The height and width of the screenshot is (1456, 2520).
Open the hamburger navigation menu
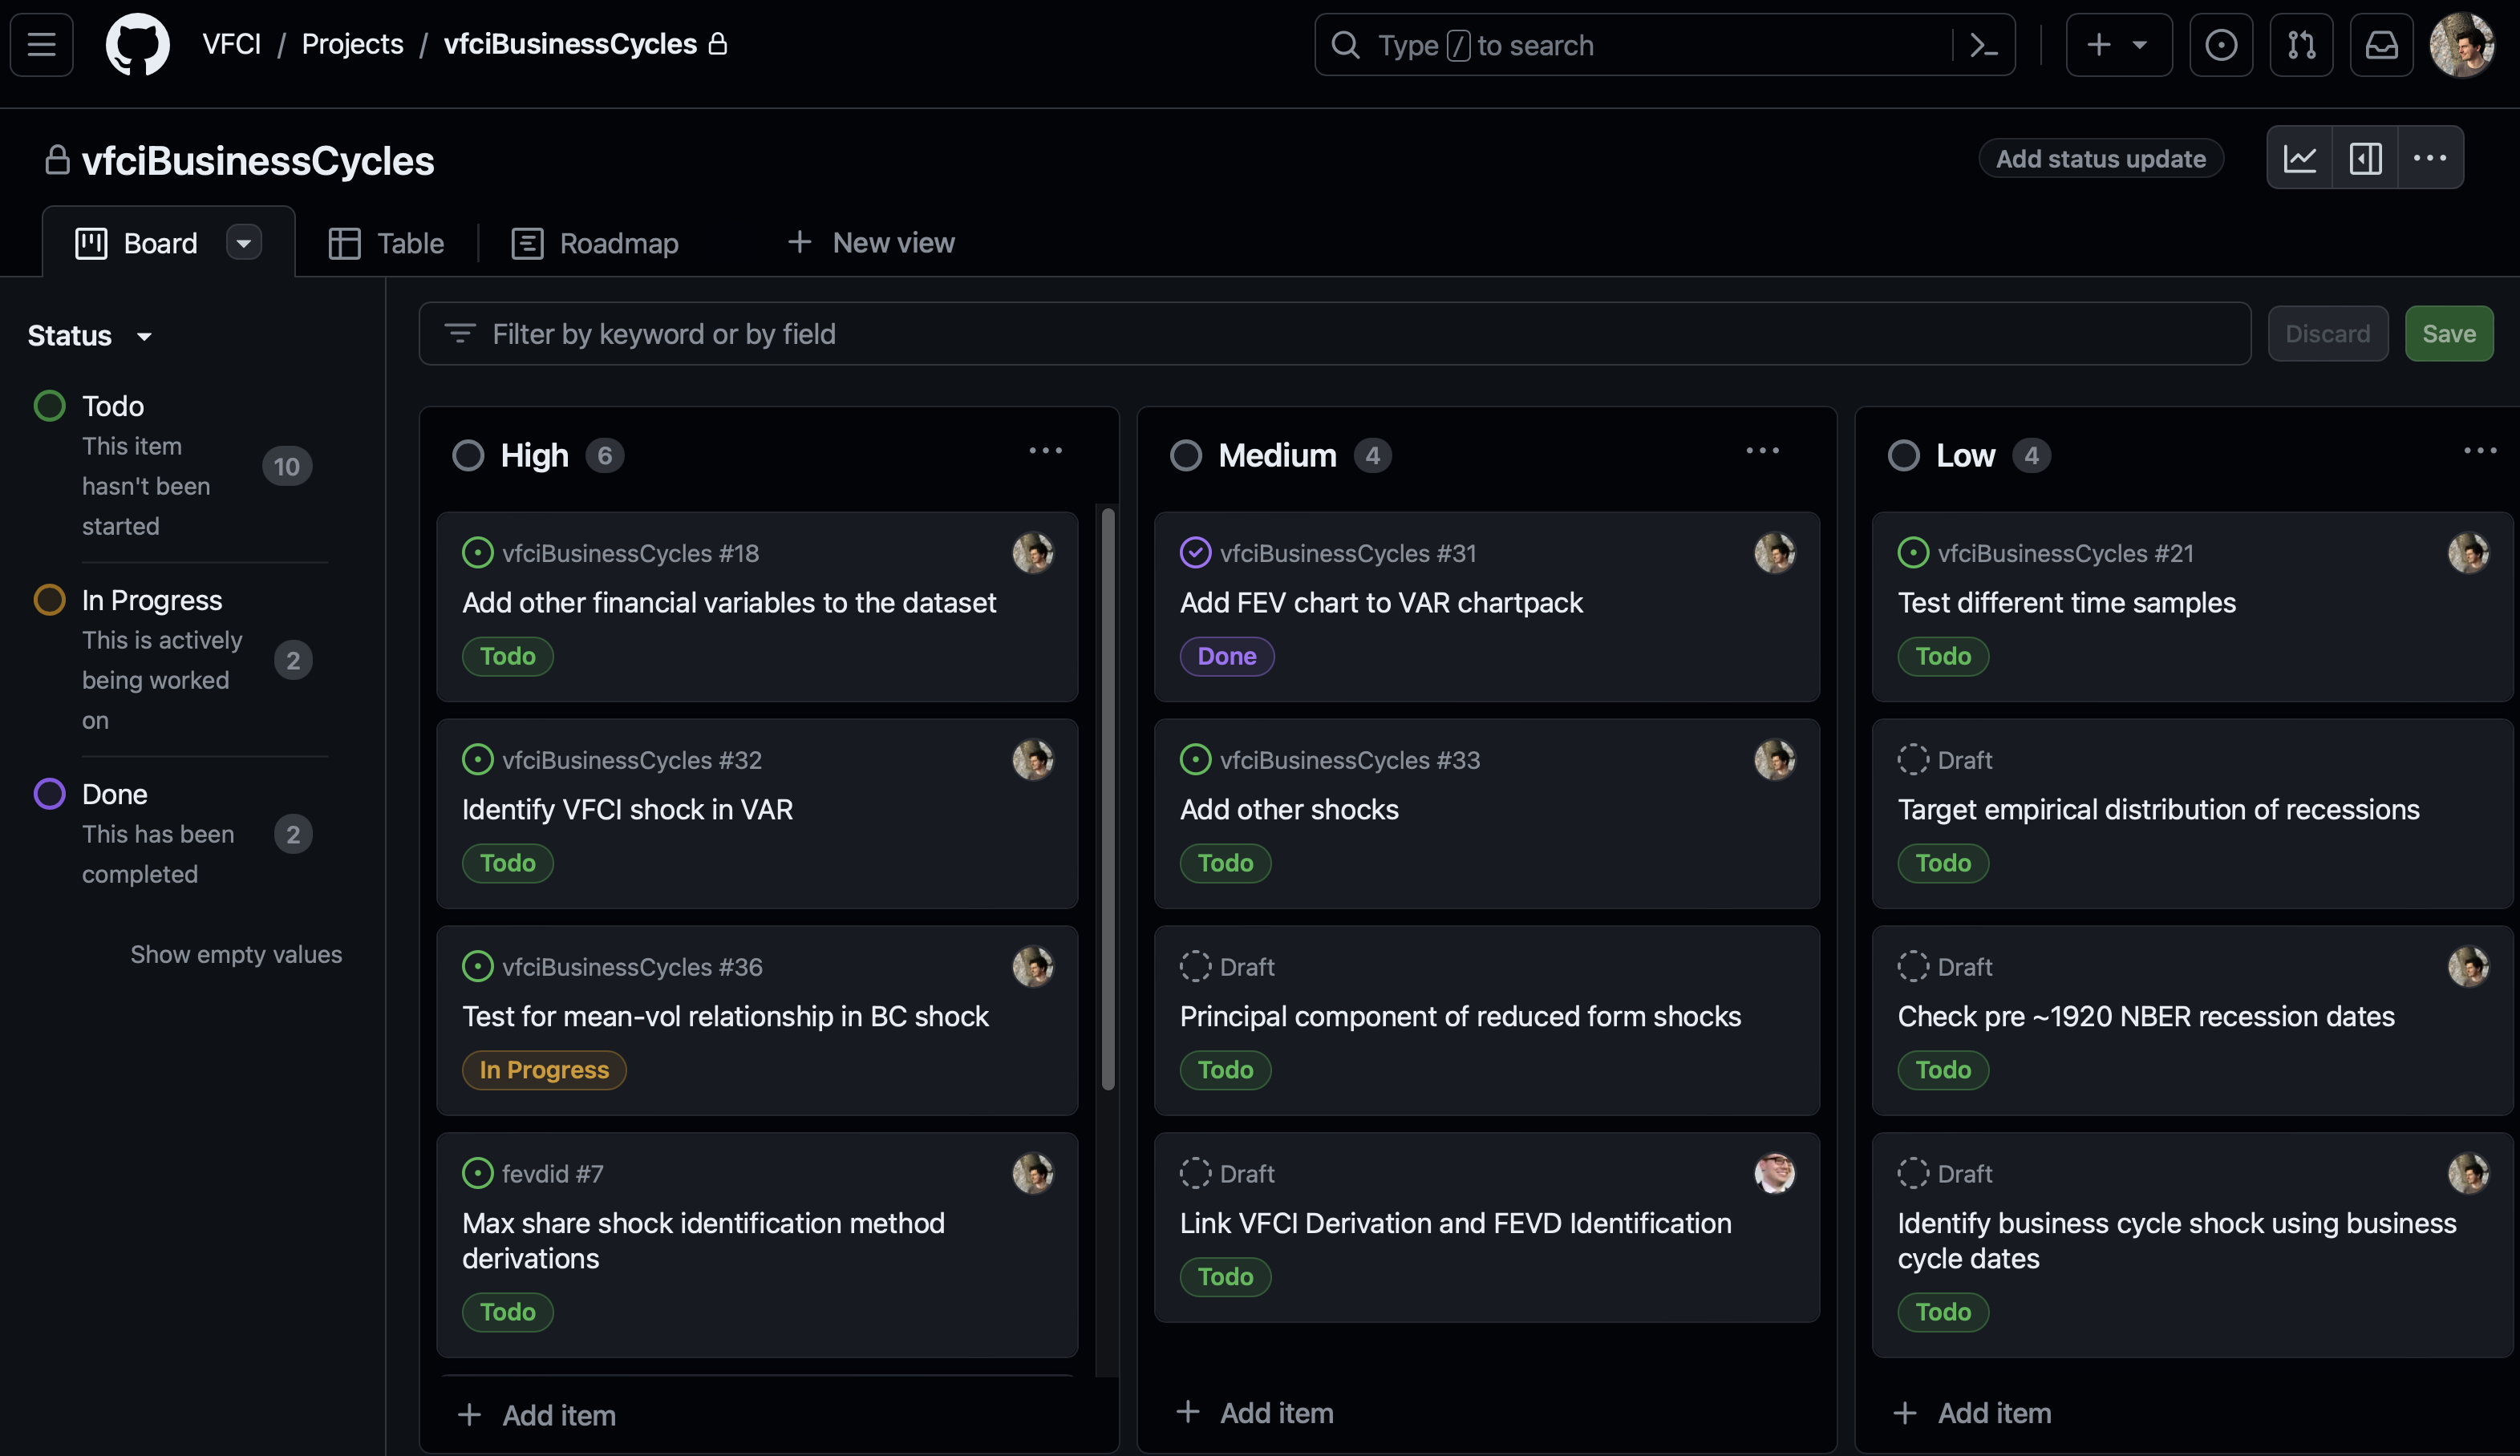(x=41, y=45)
